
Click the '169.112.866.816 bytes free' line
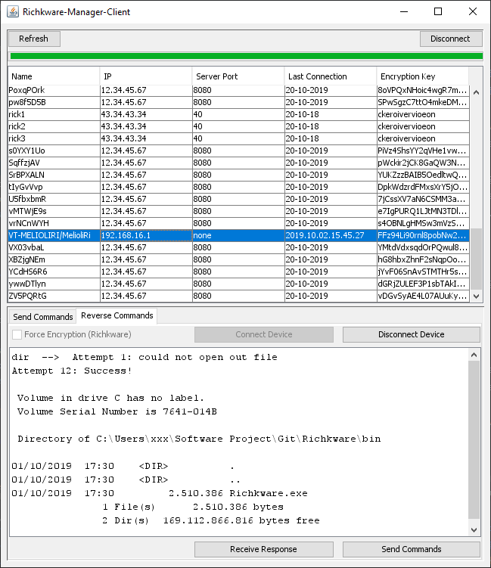pyautogui.click(x=211, y=520)
